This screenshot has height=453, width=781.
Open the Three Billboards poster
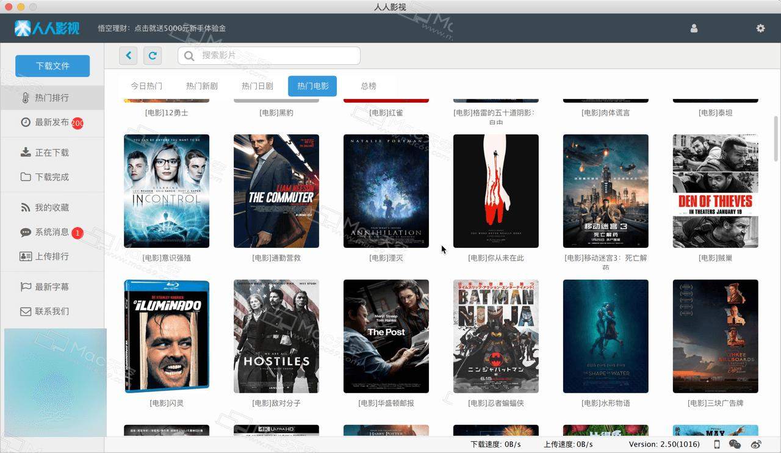click(716, 336)
